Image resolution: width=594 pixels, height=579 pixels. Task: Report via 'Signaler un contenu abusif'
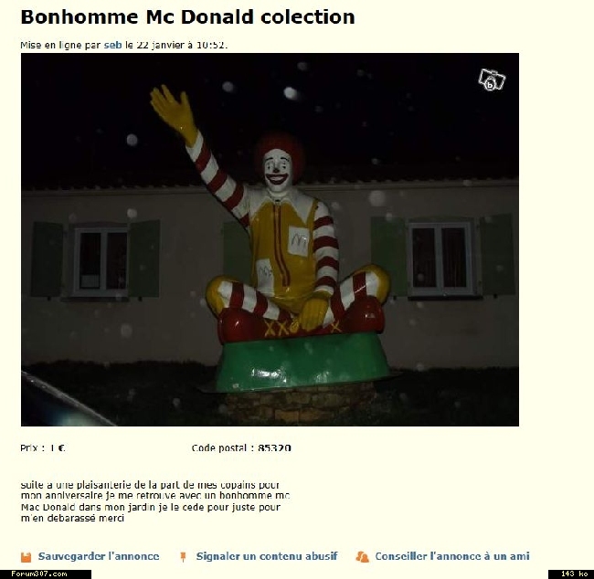(x=267, y=556)
